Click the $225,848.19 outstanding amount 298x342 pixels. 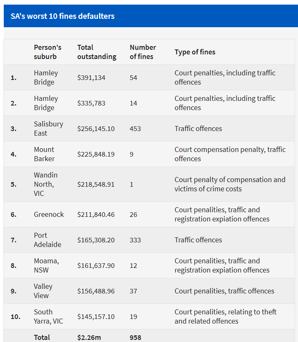point(96,154)
